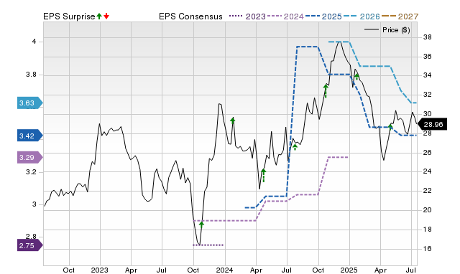
Task: Select the 2026 consensus legend entry
Action: 362,16
